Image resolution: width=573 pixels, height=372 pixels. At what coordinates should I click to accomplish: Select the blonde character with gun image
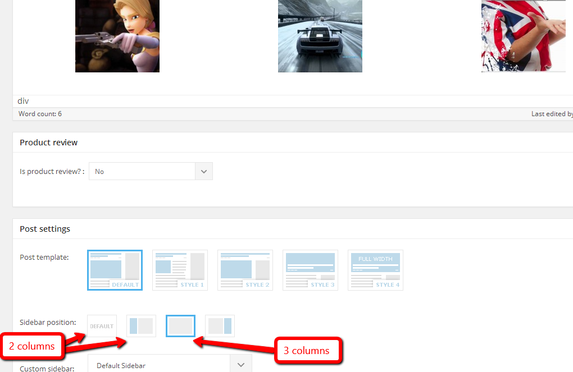(x=117, y=36)
